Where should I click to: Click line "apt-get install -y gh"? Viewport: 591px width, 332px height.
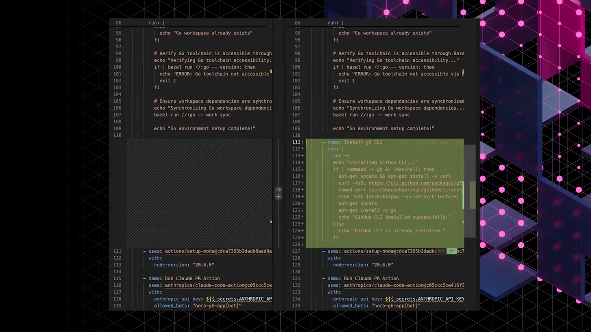point(367,210)
